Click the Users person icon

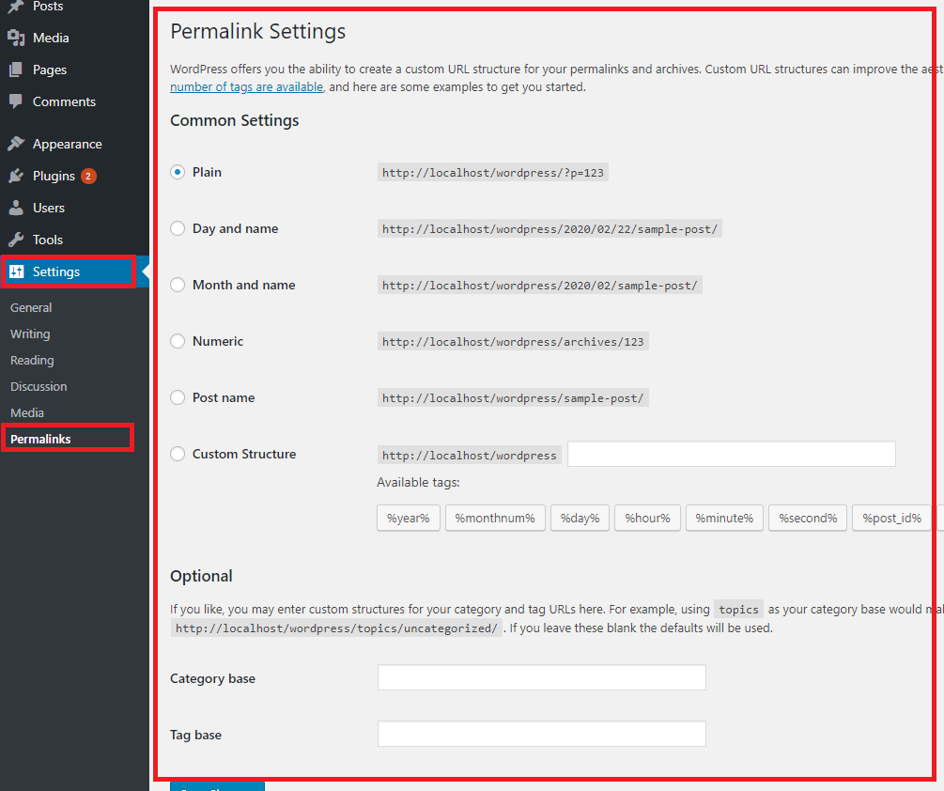16,208
